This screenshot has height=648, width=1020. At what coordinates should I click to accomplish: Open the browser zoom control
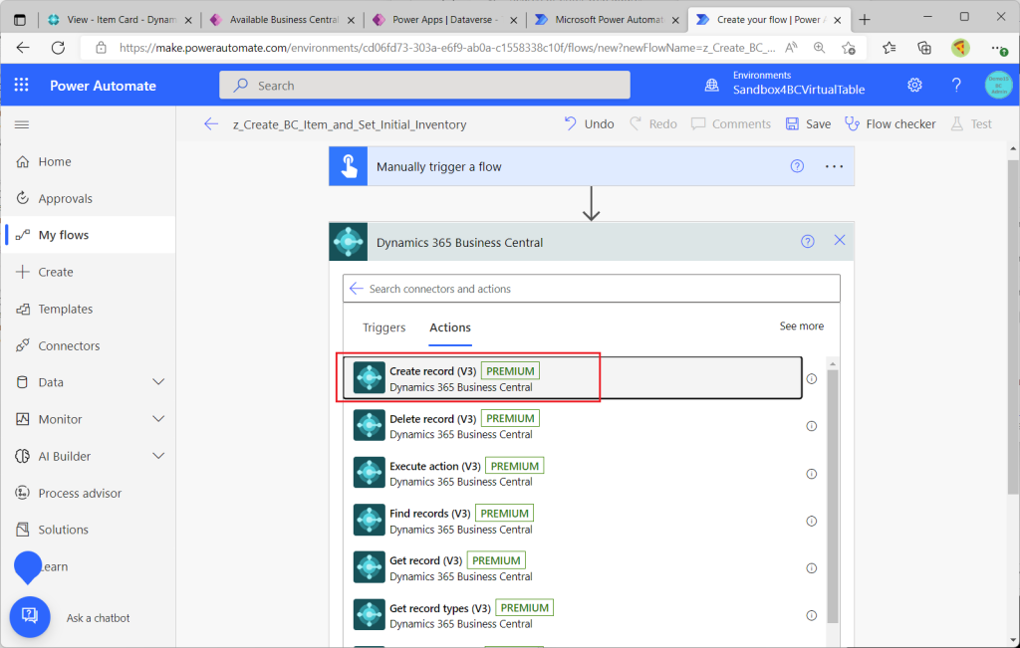click(819, 48)
